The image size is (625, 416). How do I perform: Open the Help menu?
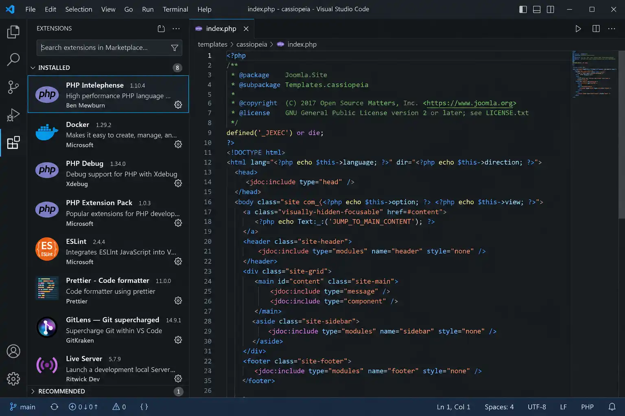204,9
